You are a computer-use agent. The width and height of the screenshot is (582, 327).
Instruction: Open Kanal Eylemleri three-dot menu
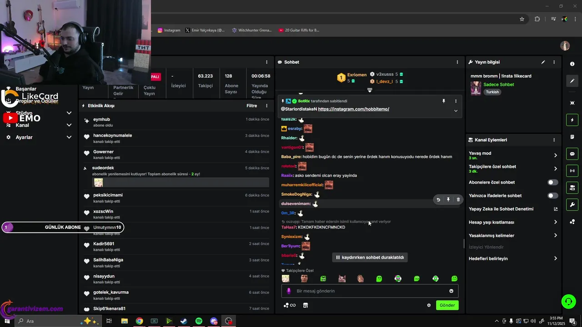pos(554,140)
